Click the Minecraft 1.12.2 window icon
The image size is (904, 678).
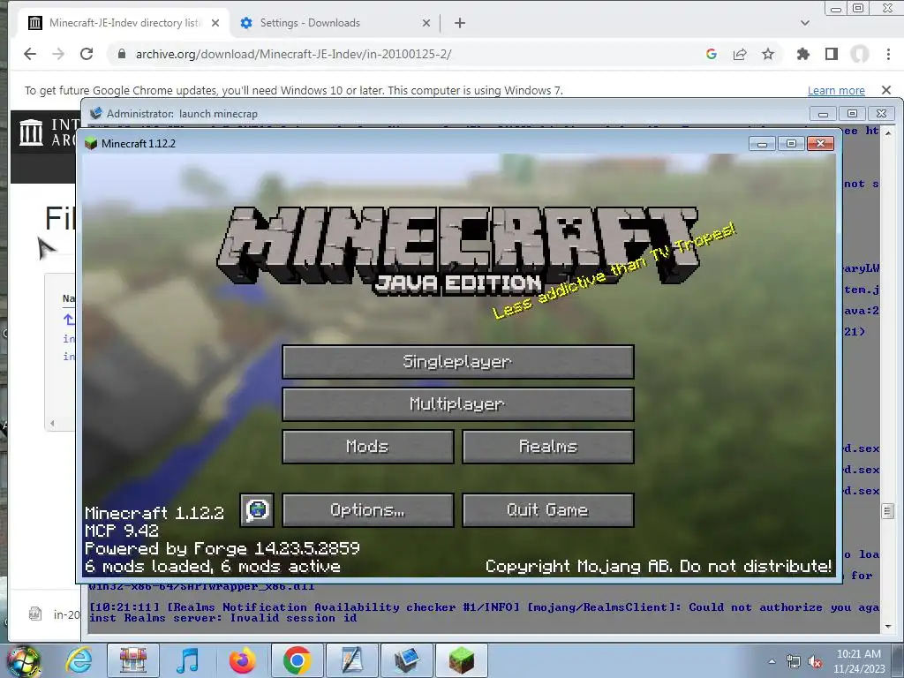91,144
